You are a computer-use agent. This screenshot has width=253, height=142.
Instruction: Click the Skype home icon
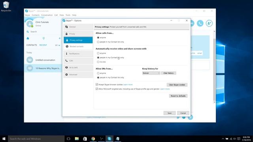pos(28,38)
